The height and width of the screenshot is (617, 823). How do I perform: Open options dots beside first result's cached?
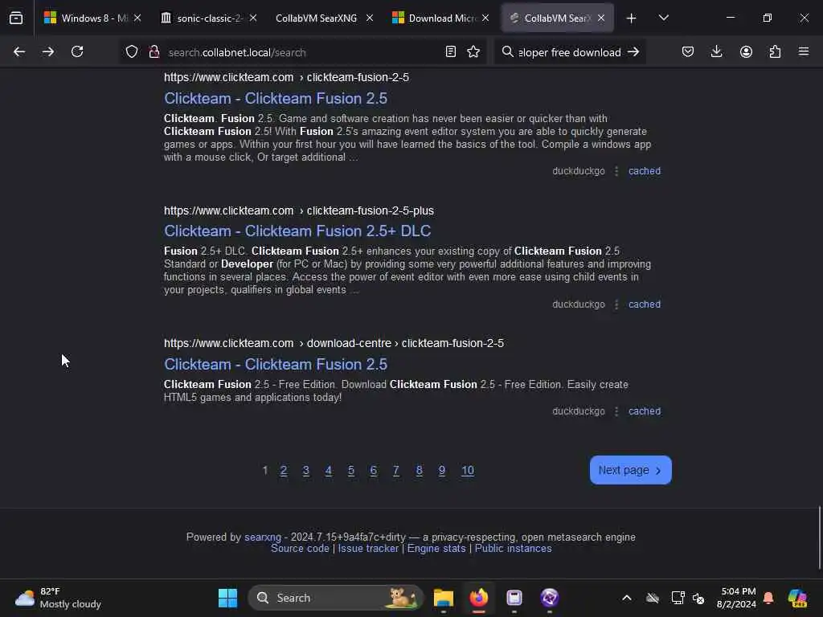pyautogui.click(x=616, y=171)
